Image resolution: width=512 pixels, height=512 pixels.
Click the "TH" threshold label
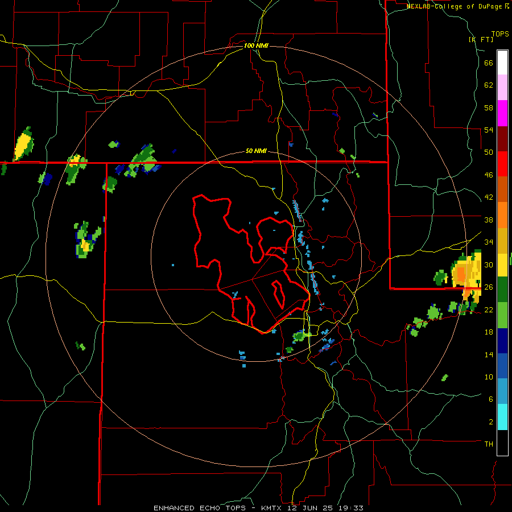489,444
